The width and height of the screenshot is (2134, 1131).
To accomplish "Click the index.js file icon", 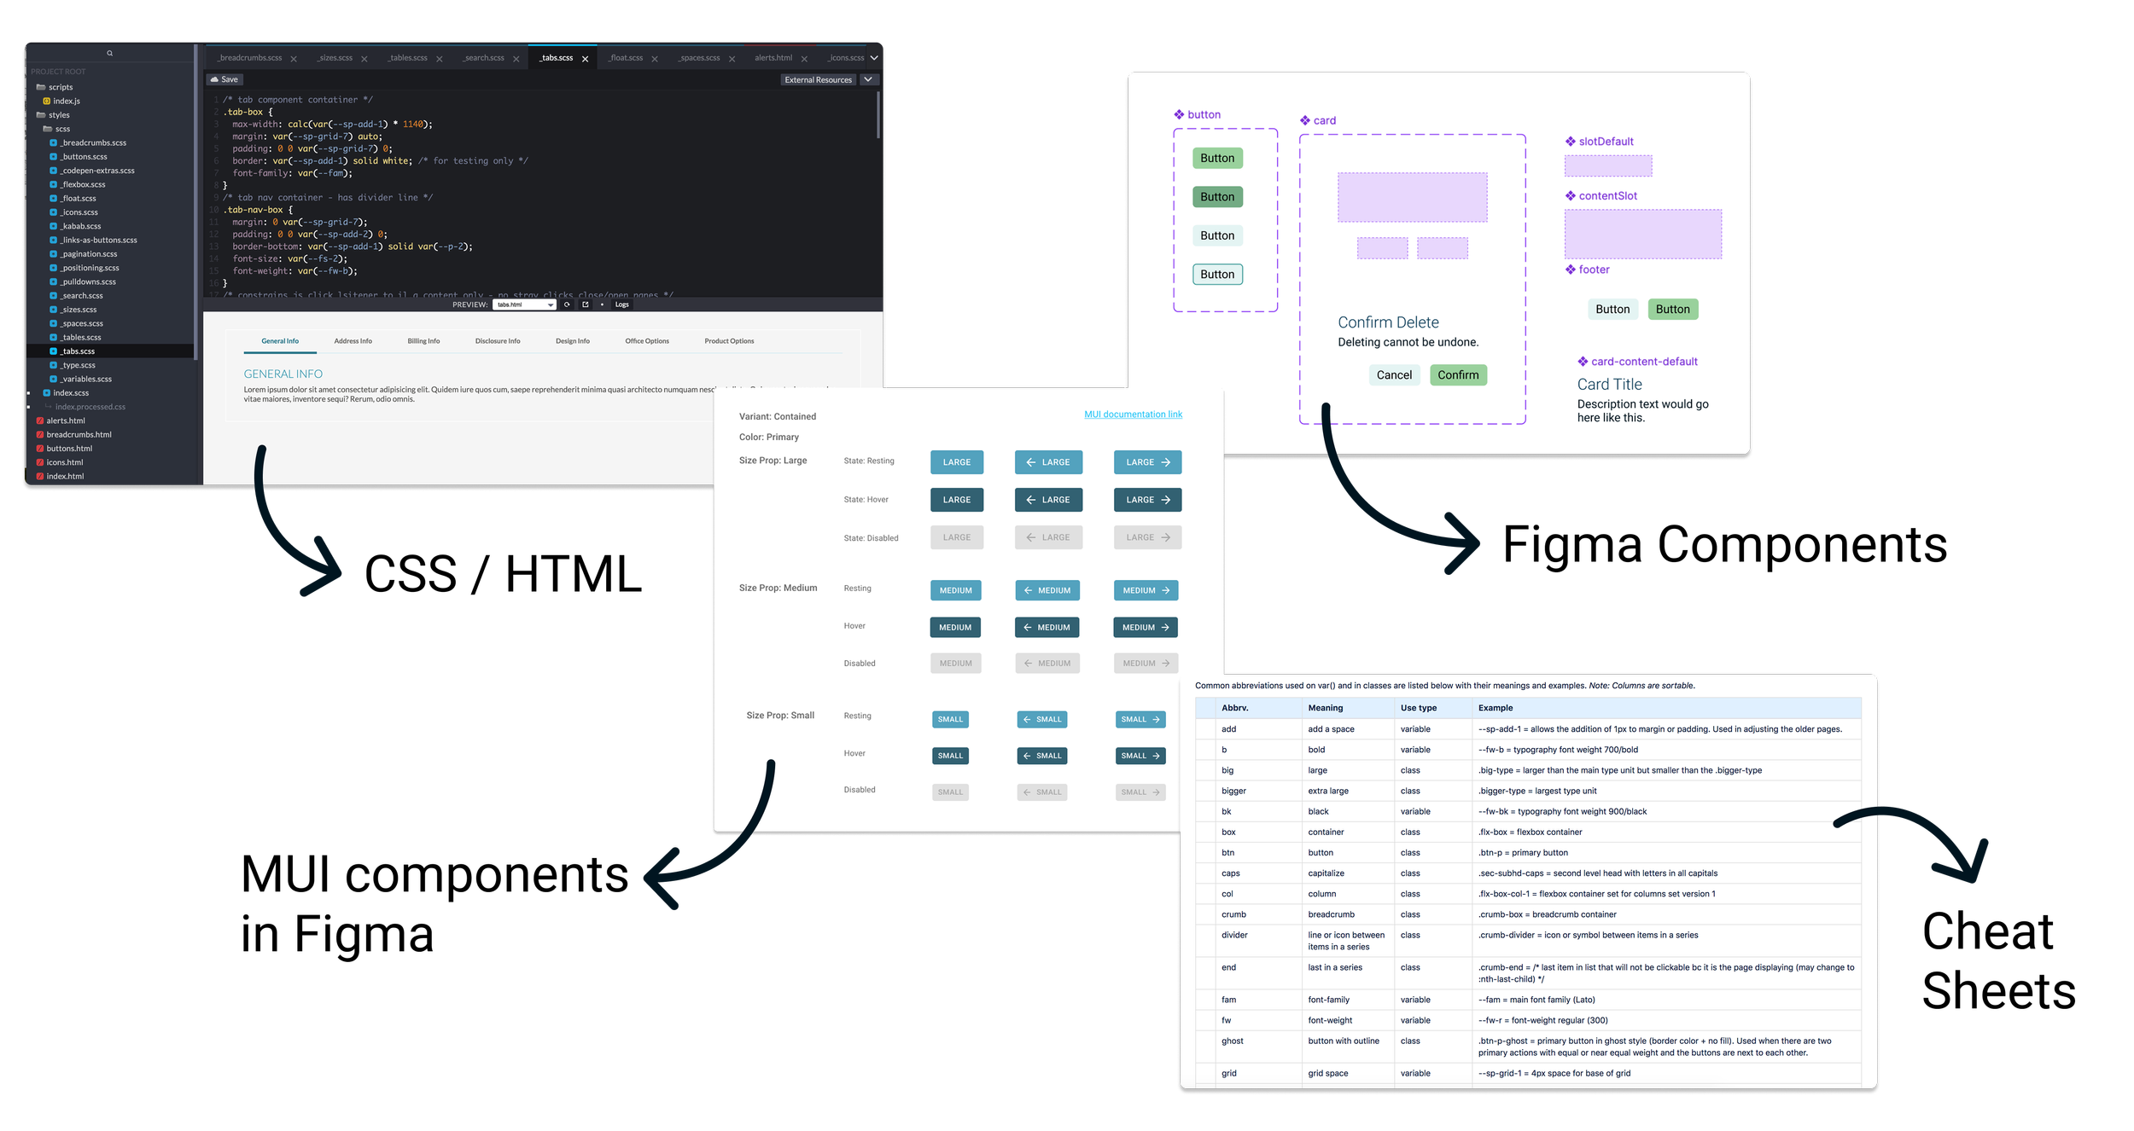I will 47,101.
